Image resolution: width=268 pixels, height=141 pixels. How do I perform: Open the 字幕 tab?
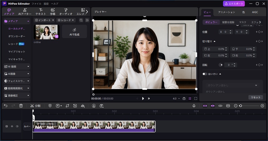53,12
